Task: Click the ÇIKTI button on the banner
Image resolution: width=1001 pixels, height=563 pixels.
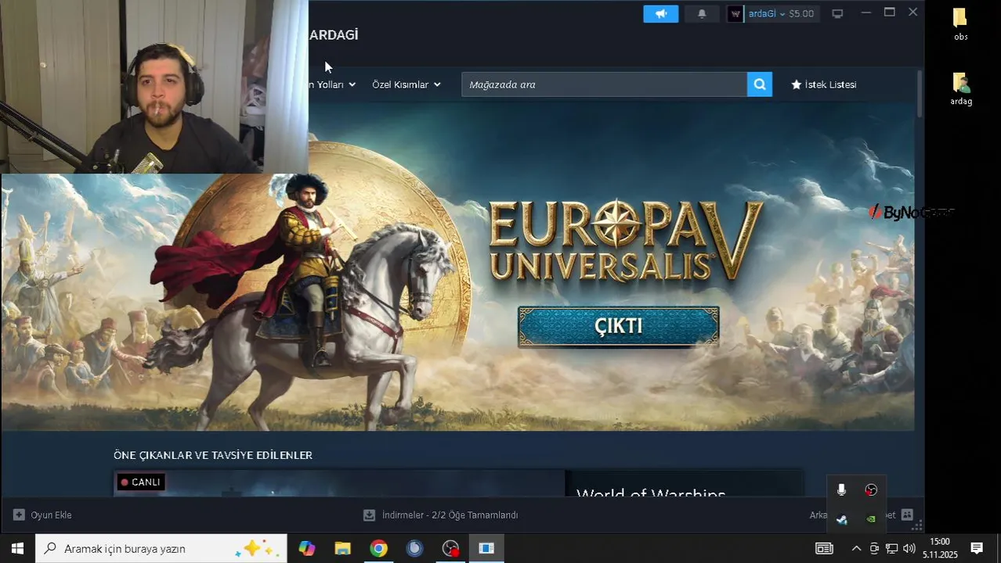Action: 618,326
